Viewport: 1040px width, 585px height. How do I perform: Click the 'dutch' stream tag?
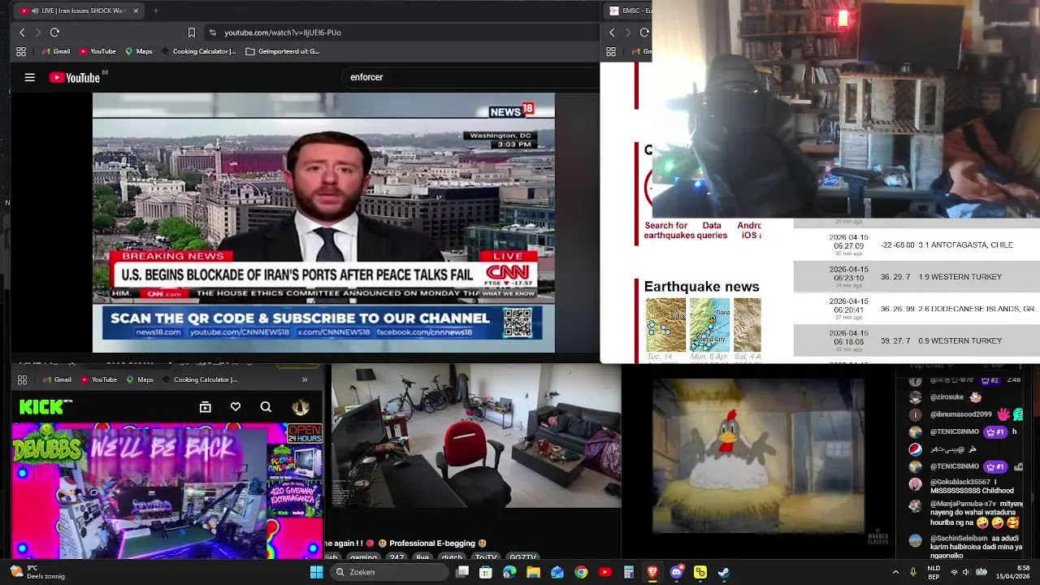pyautogui.click(x=451, y=557)
